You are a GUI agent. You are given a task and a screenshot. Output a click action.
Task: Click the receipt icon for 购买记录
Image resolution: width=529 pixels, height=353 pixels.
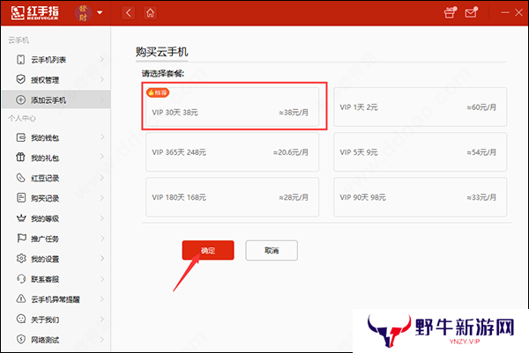coord(21,198)
